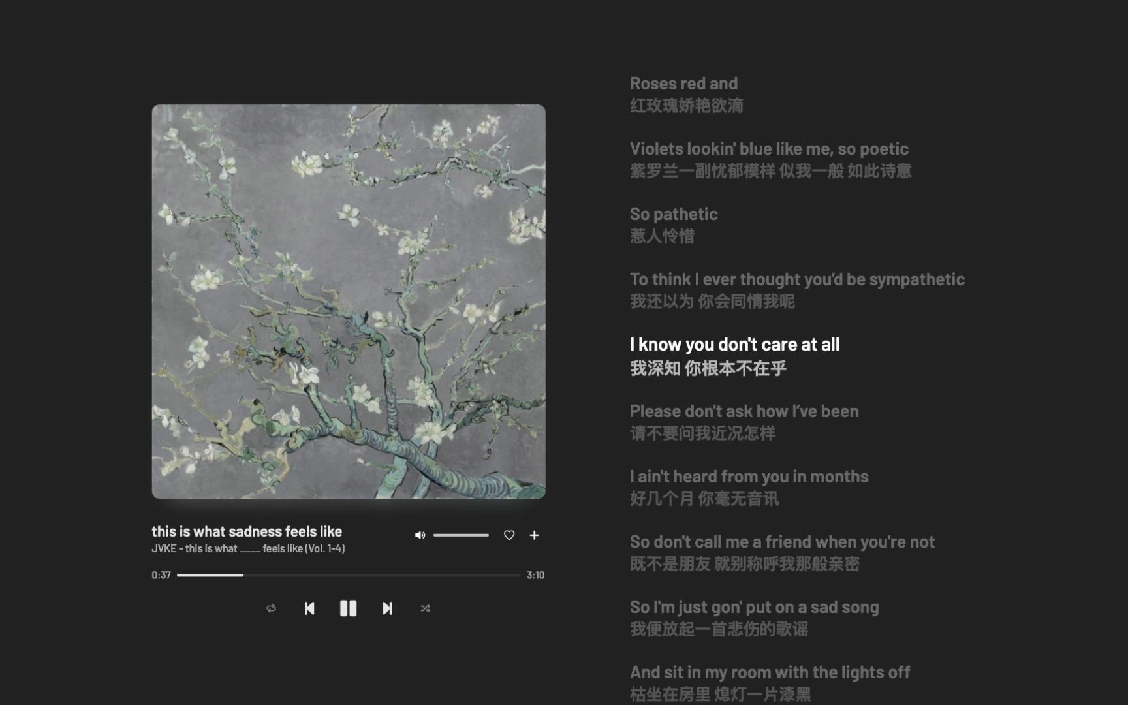This screenshot has width=1128, height=705.
Task: Toggle repeat mode icon
Action: 271,608
